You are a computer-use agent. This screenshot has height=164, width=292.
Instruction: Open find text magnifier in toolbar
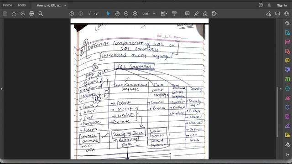[41, 14]
